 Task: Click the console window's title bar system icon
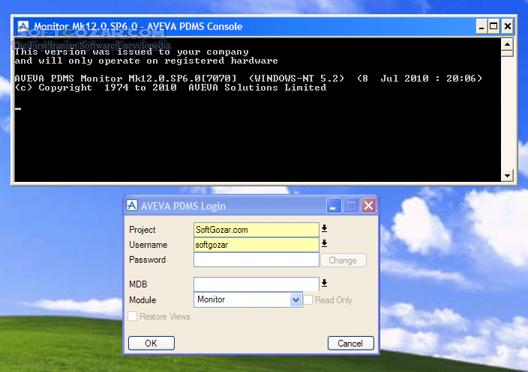23,26
